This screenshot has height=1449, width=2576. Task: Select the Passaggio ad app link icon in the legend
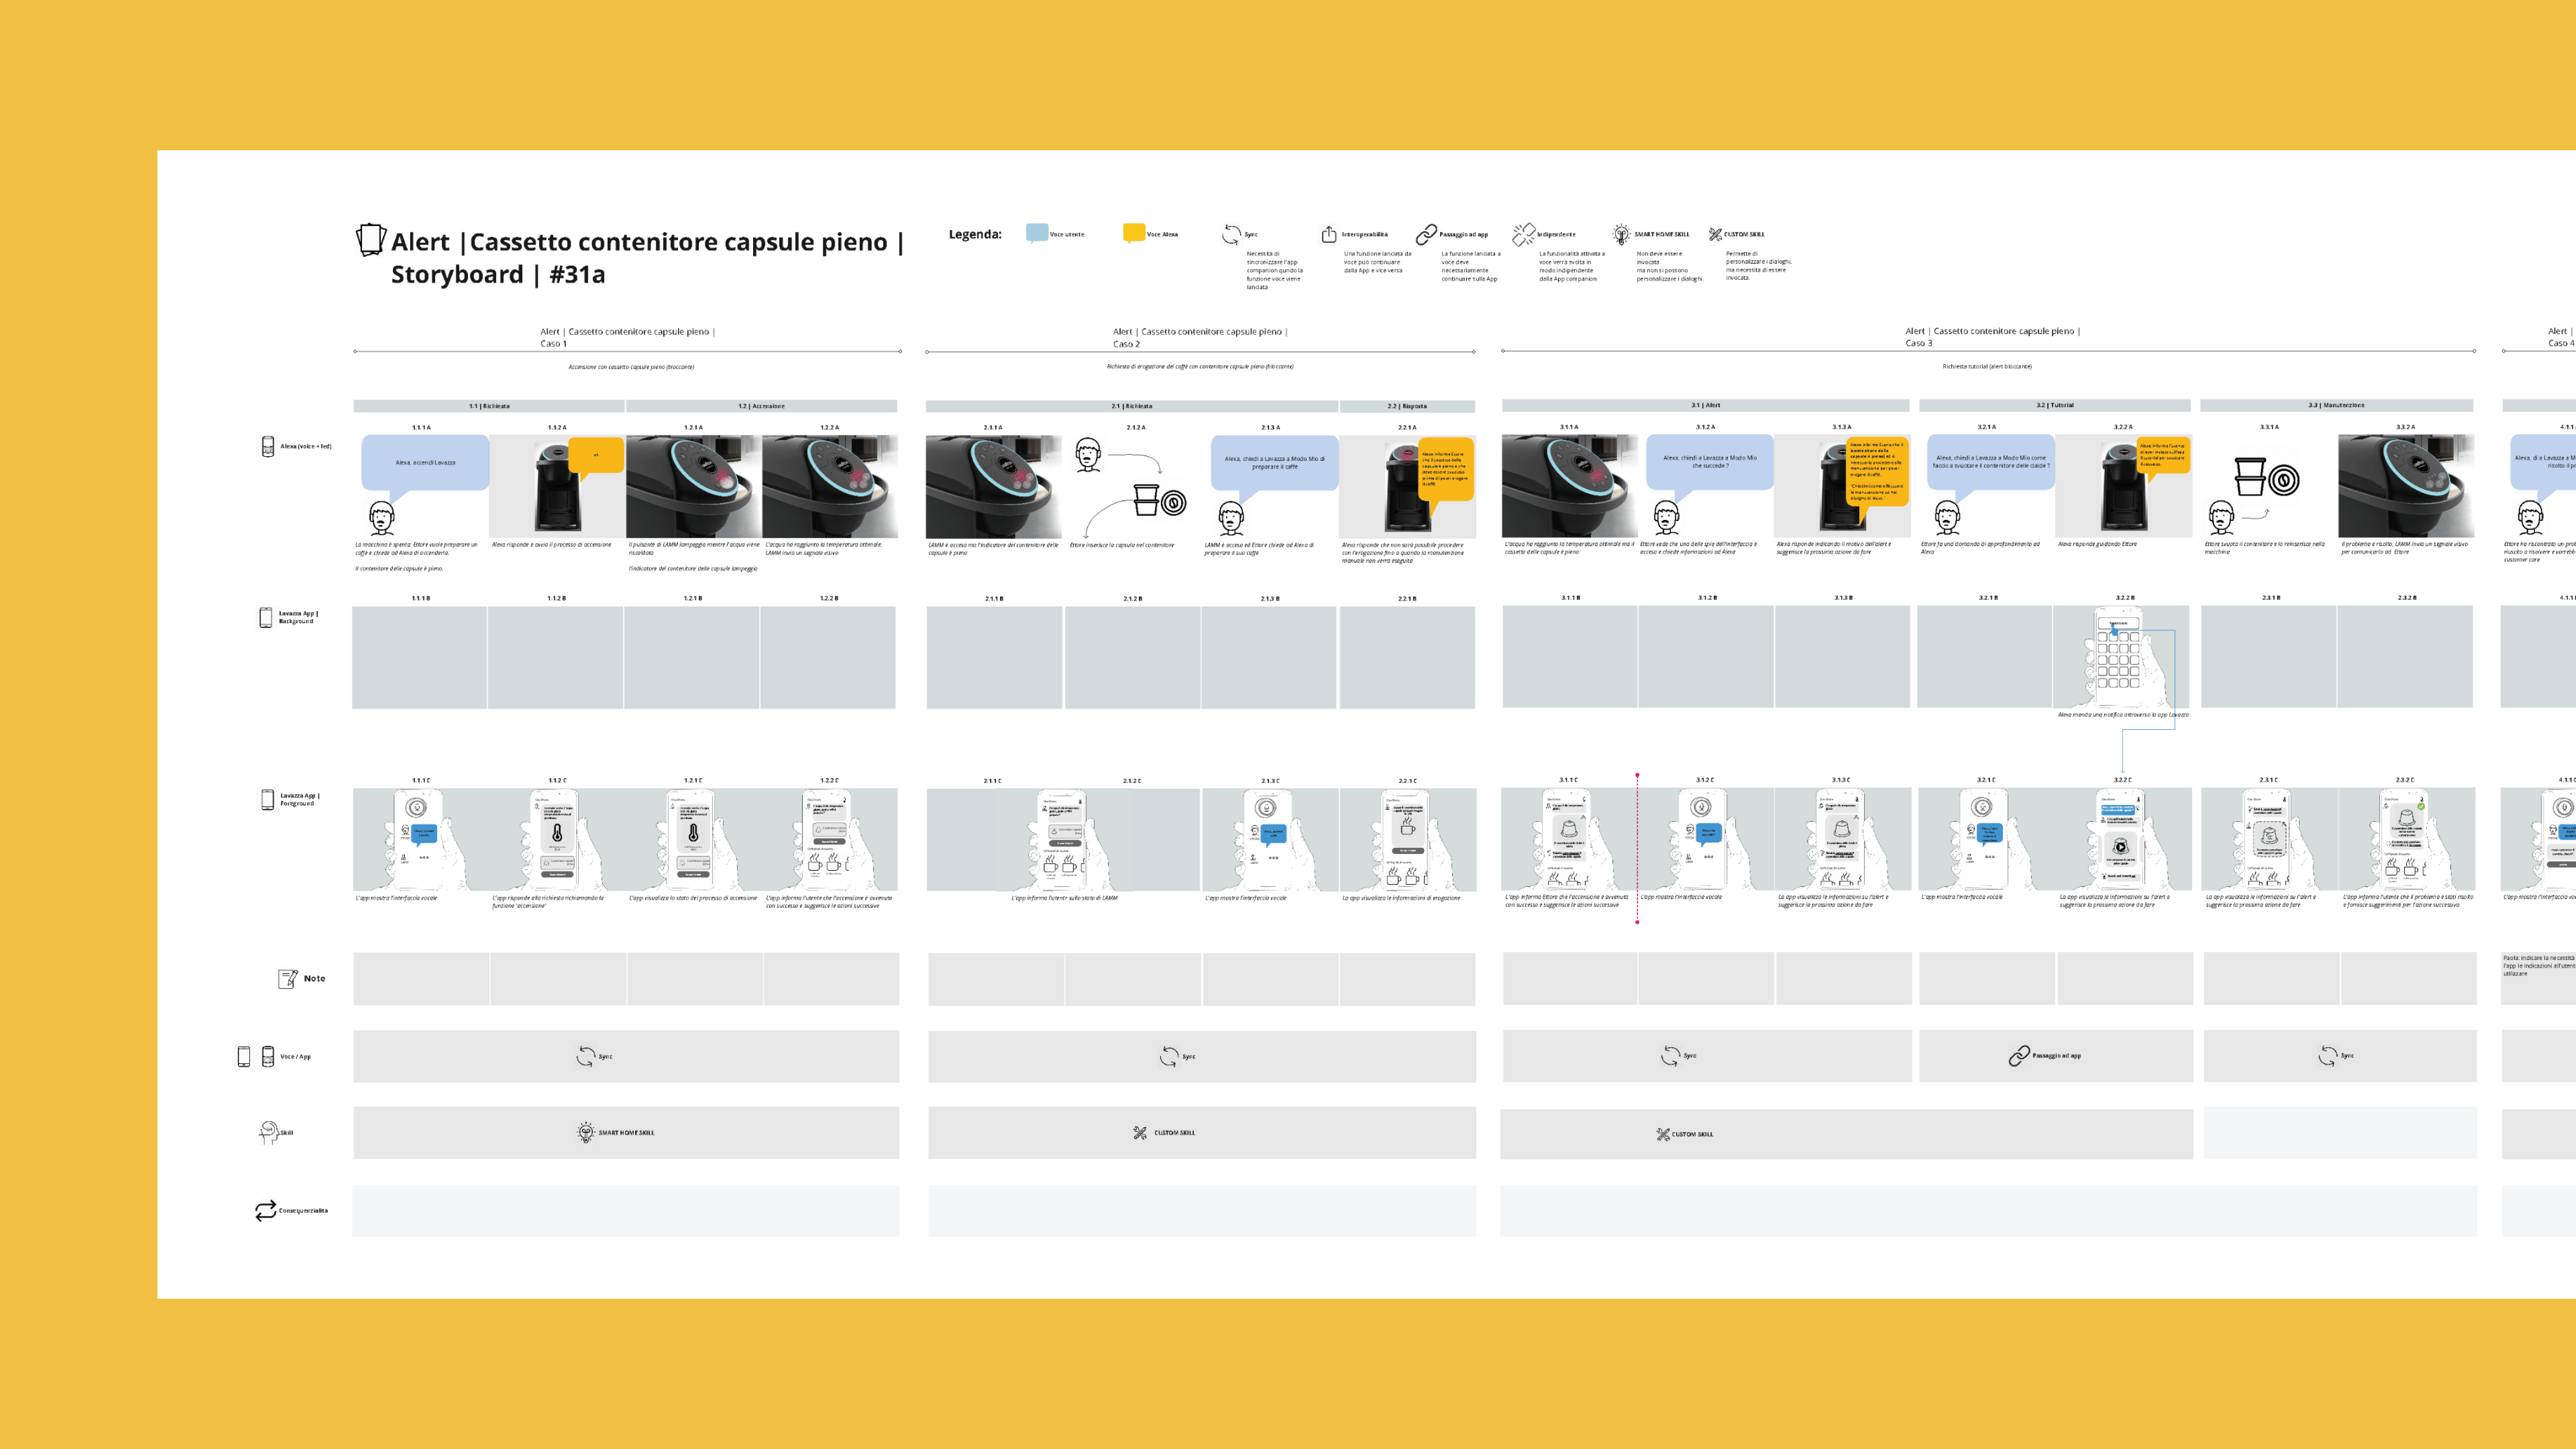[x=1426, y=234]
